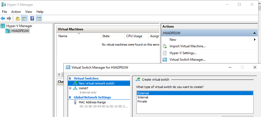Image resolution: width=261 pixels, height=117 pixels.
Task: Click the Back arrow toolbar icon
Action: click(3, 18)
